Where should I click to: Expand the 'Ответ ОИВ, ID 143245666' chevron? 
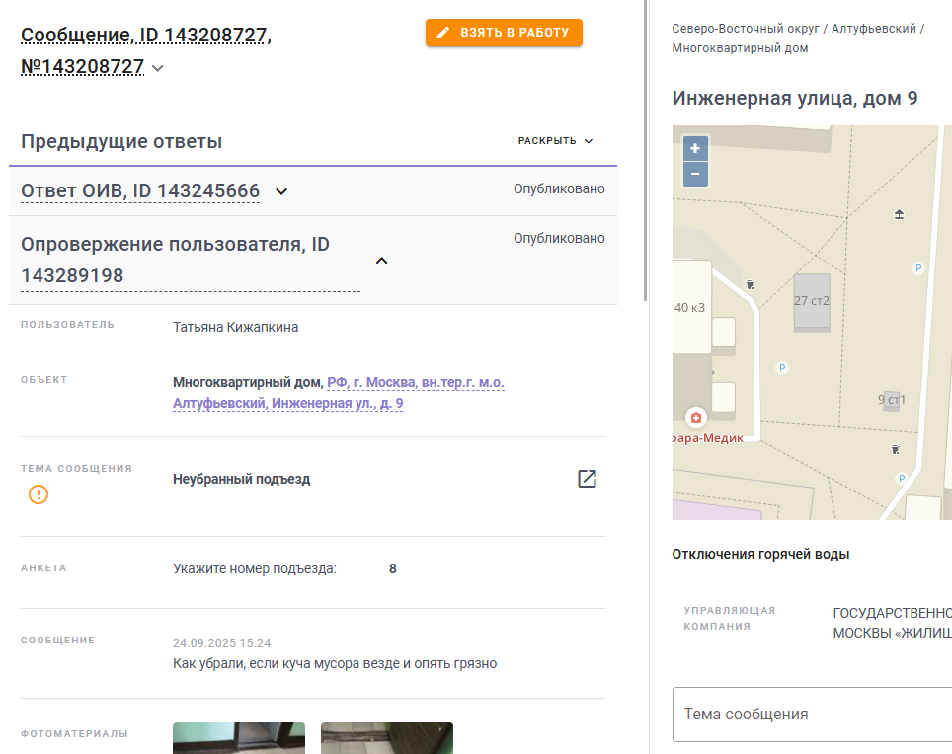281,191
